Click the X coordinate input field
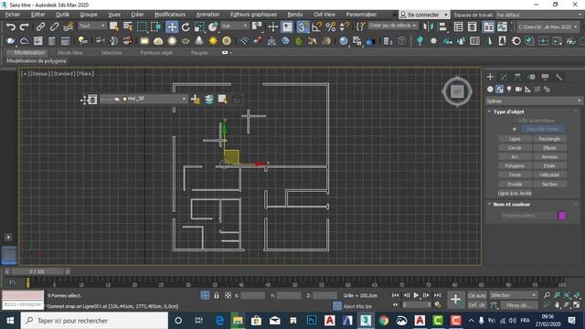This screenshot has height=329, width=585. tap(252, 295)
